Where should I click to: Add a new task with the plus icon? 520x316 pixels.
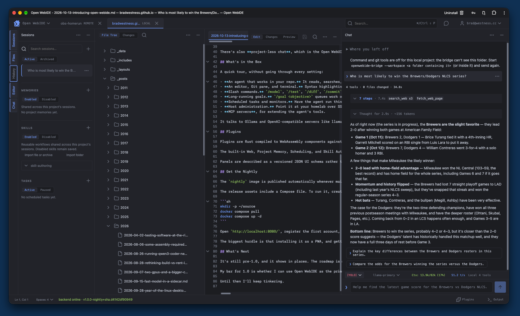(x=88, y=181)
